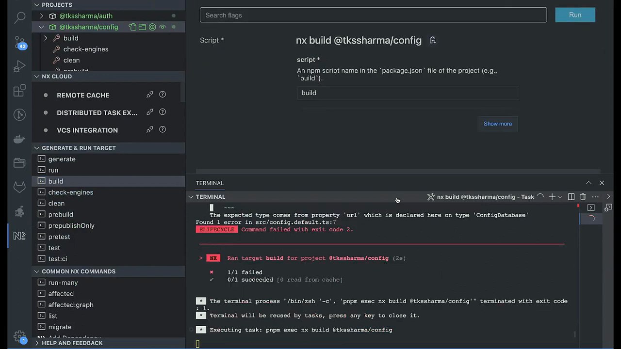Image resolution: width=621 pixels, height=349 pixels.
Task: Select the terminal entry icon in side list
Action: point(591,207)
